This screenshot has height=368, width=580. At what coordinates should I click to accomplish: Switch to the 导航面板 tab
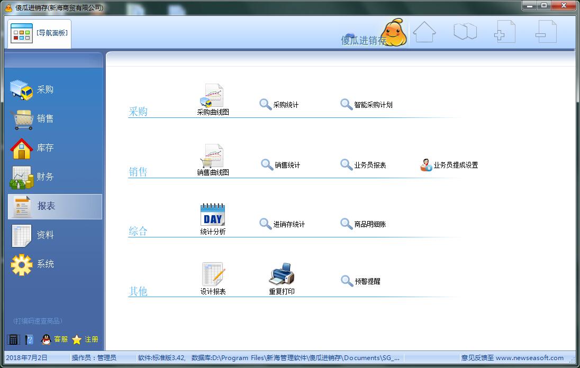[x=40, y=33]
